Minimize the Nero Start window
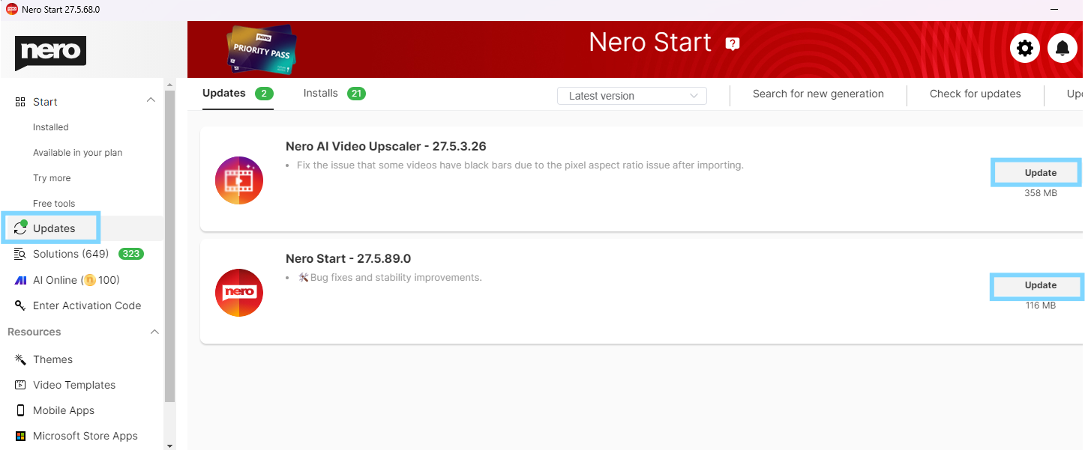This screenshot has width=1085, height=450. click(x=1054, y=10)
